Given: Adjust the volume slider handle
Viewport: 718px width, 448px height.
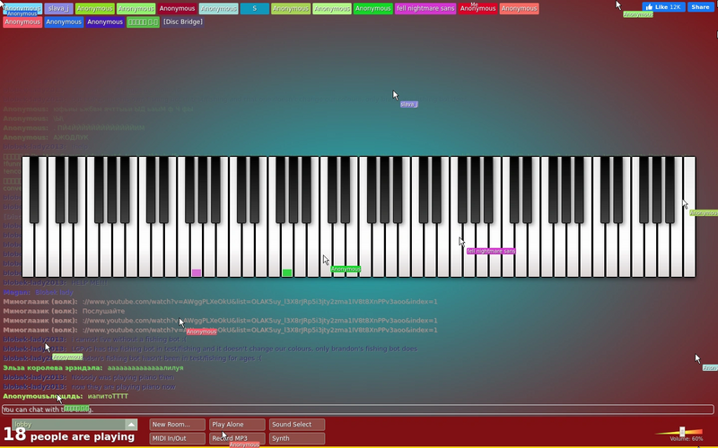Looking at the screenshot, I should (x=682, y=432).
